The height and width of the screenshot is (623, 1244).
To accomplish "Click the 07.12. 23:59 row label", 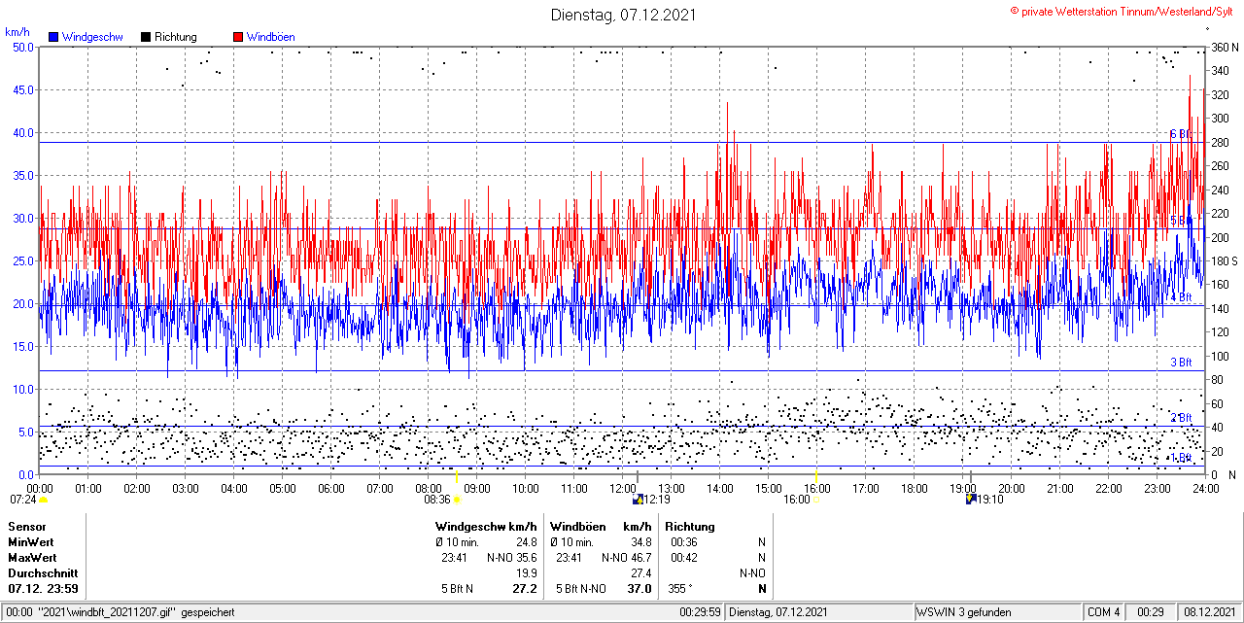I will pyautogui.click(x=43, y=589).
